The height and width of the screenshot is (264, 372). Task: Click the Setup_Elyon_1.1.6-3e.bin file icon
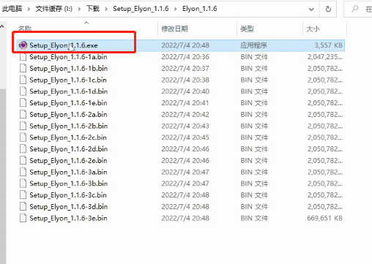click(23, 218)
